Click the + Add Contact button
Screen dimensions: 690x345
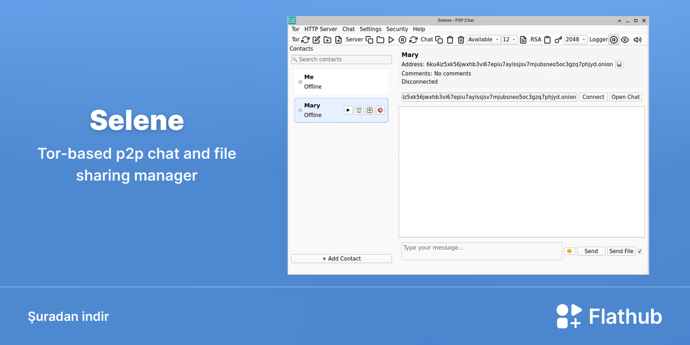click(x=342, y=259)
